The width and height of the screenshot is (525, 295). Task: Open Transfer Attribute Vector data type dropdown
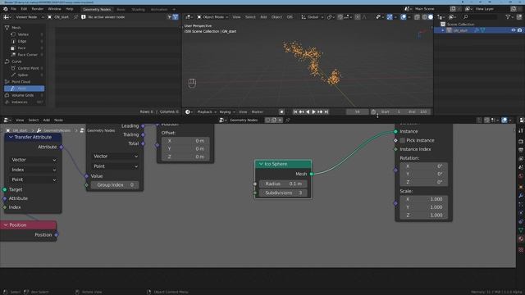[x=33, y=160]
